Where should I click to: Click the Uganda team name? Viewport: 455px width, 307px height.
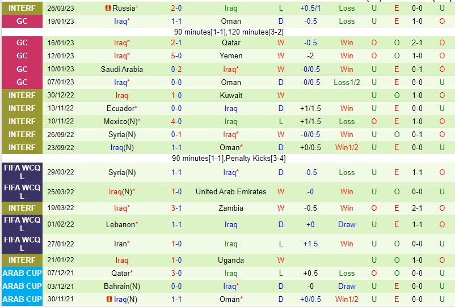coord(231,260)
